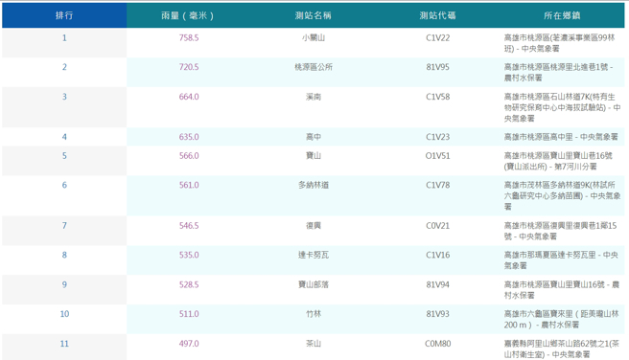Select rainfall value 561.0
Image resolution: width=629 pixels, height=360 pixels.
pyautogui.click(x=189, y=185)
